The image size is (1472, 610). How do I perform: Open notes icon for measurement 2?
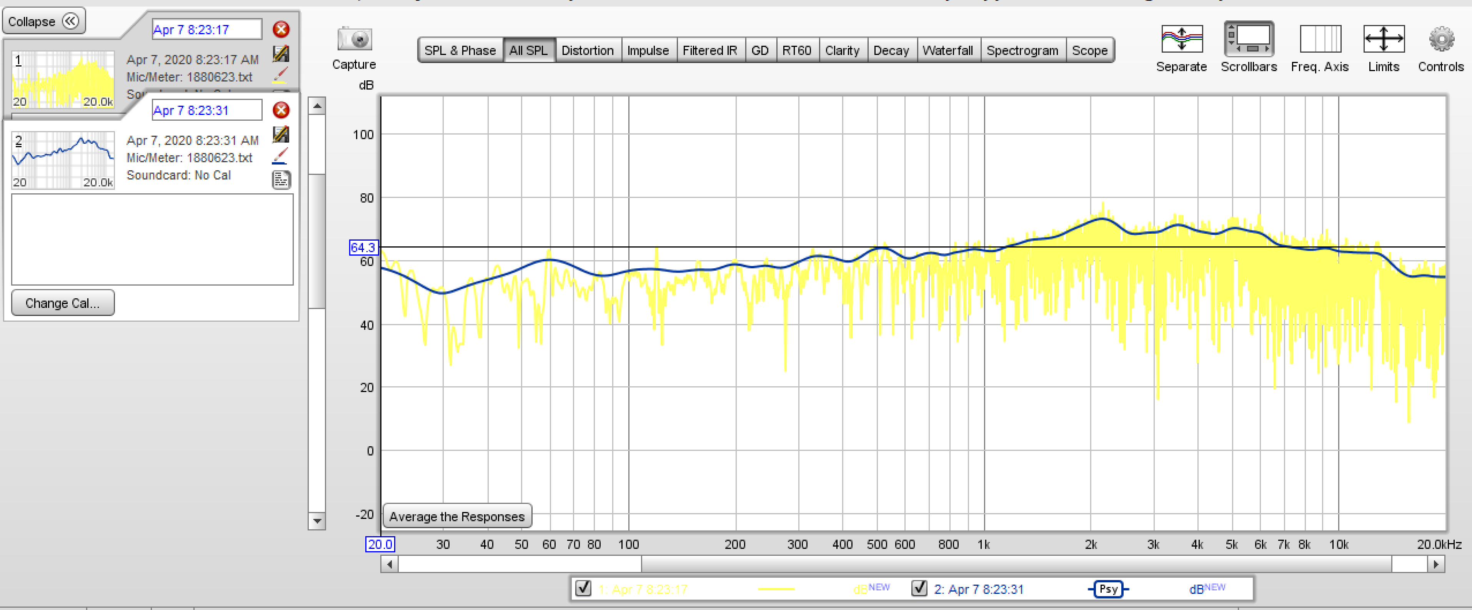pos(281,180)
